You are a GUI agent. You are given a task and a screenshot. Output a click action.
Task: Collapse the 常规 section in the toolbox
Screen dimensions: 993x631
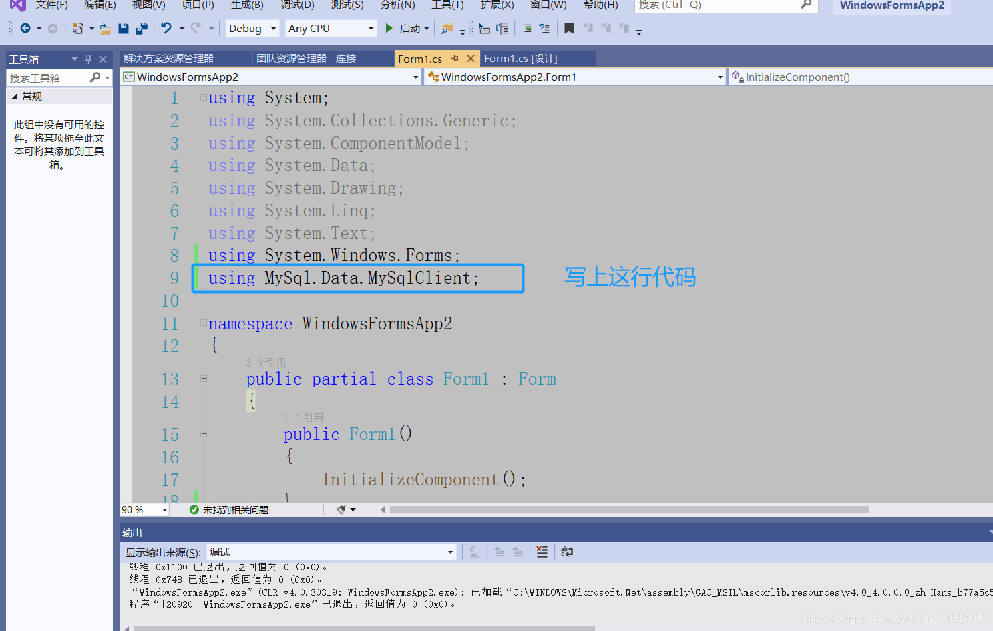point(15,96)
